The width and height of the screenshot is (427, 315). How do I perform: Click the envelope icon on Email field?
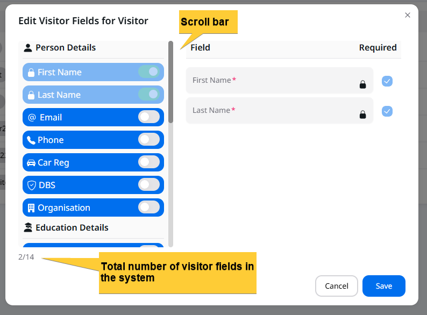coord(32,117)
